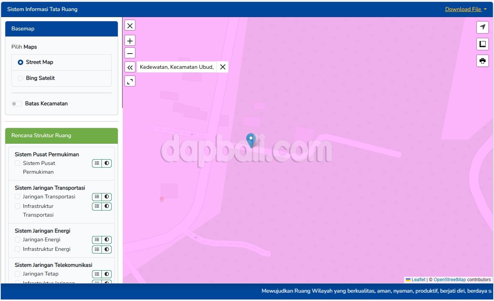The image size is (494, 301).
Task: Toggle the Batas Kecamatan switch
Action: pyautogui.click(x=17, y=104)
